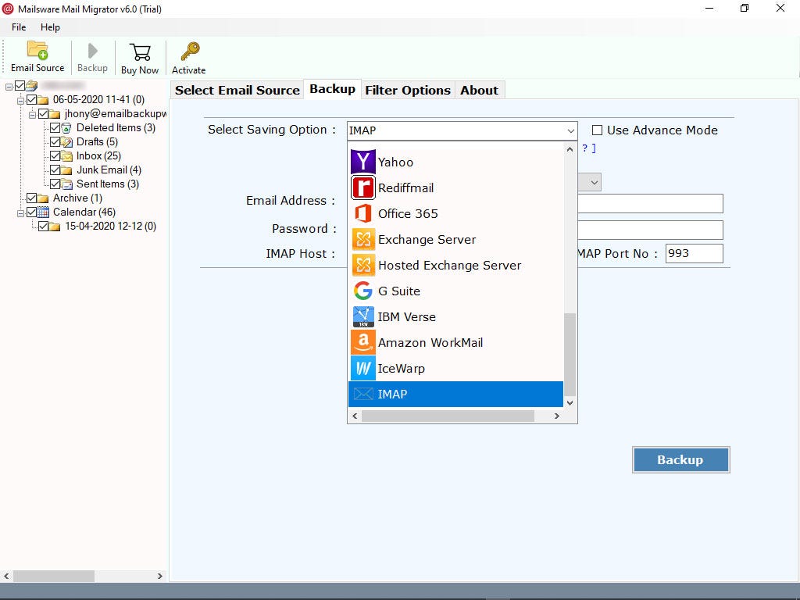Switch to Filter Options tab
Image resolution: width=800 pixels, height=600 pixels.
[408, 91]
